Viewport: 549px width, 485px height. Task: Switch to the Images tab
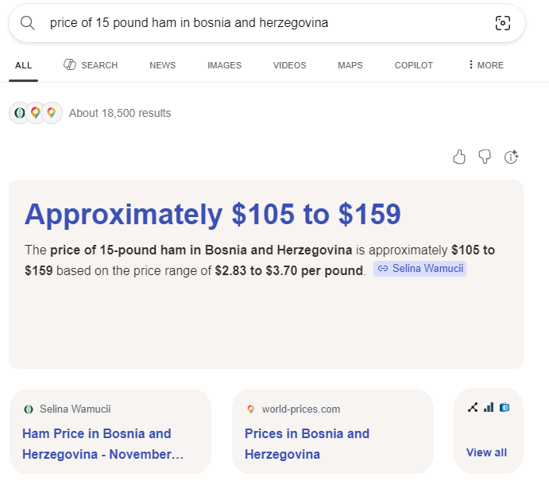pyautogui.click(x=224, y=65)
